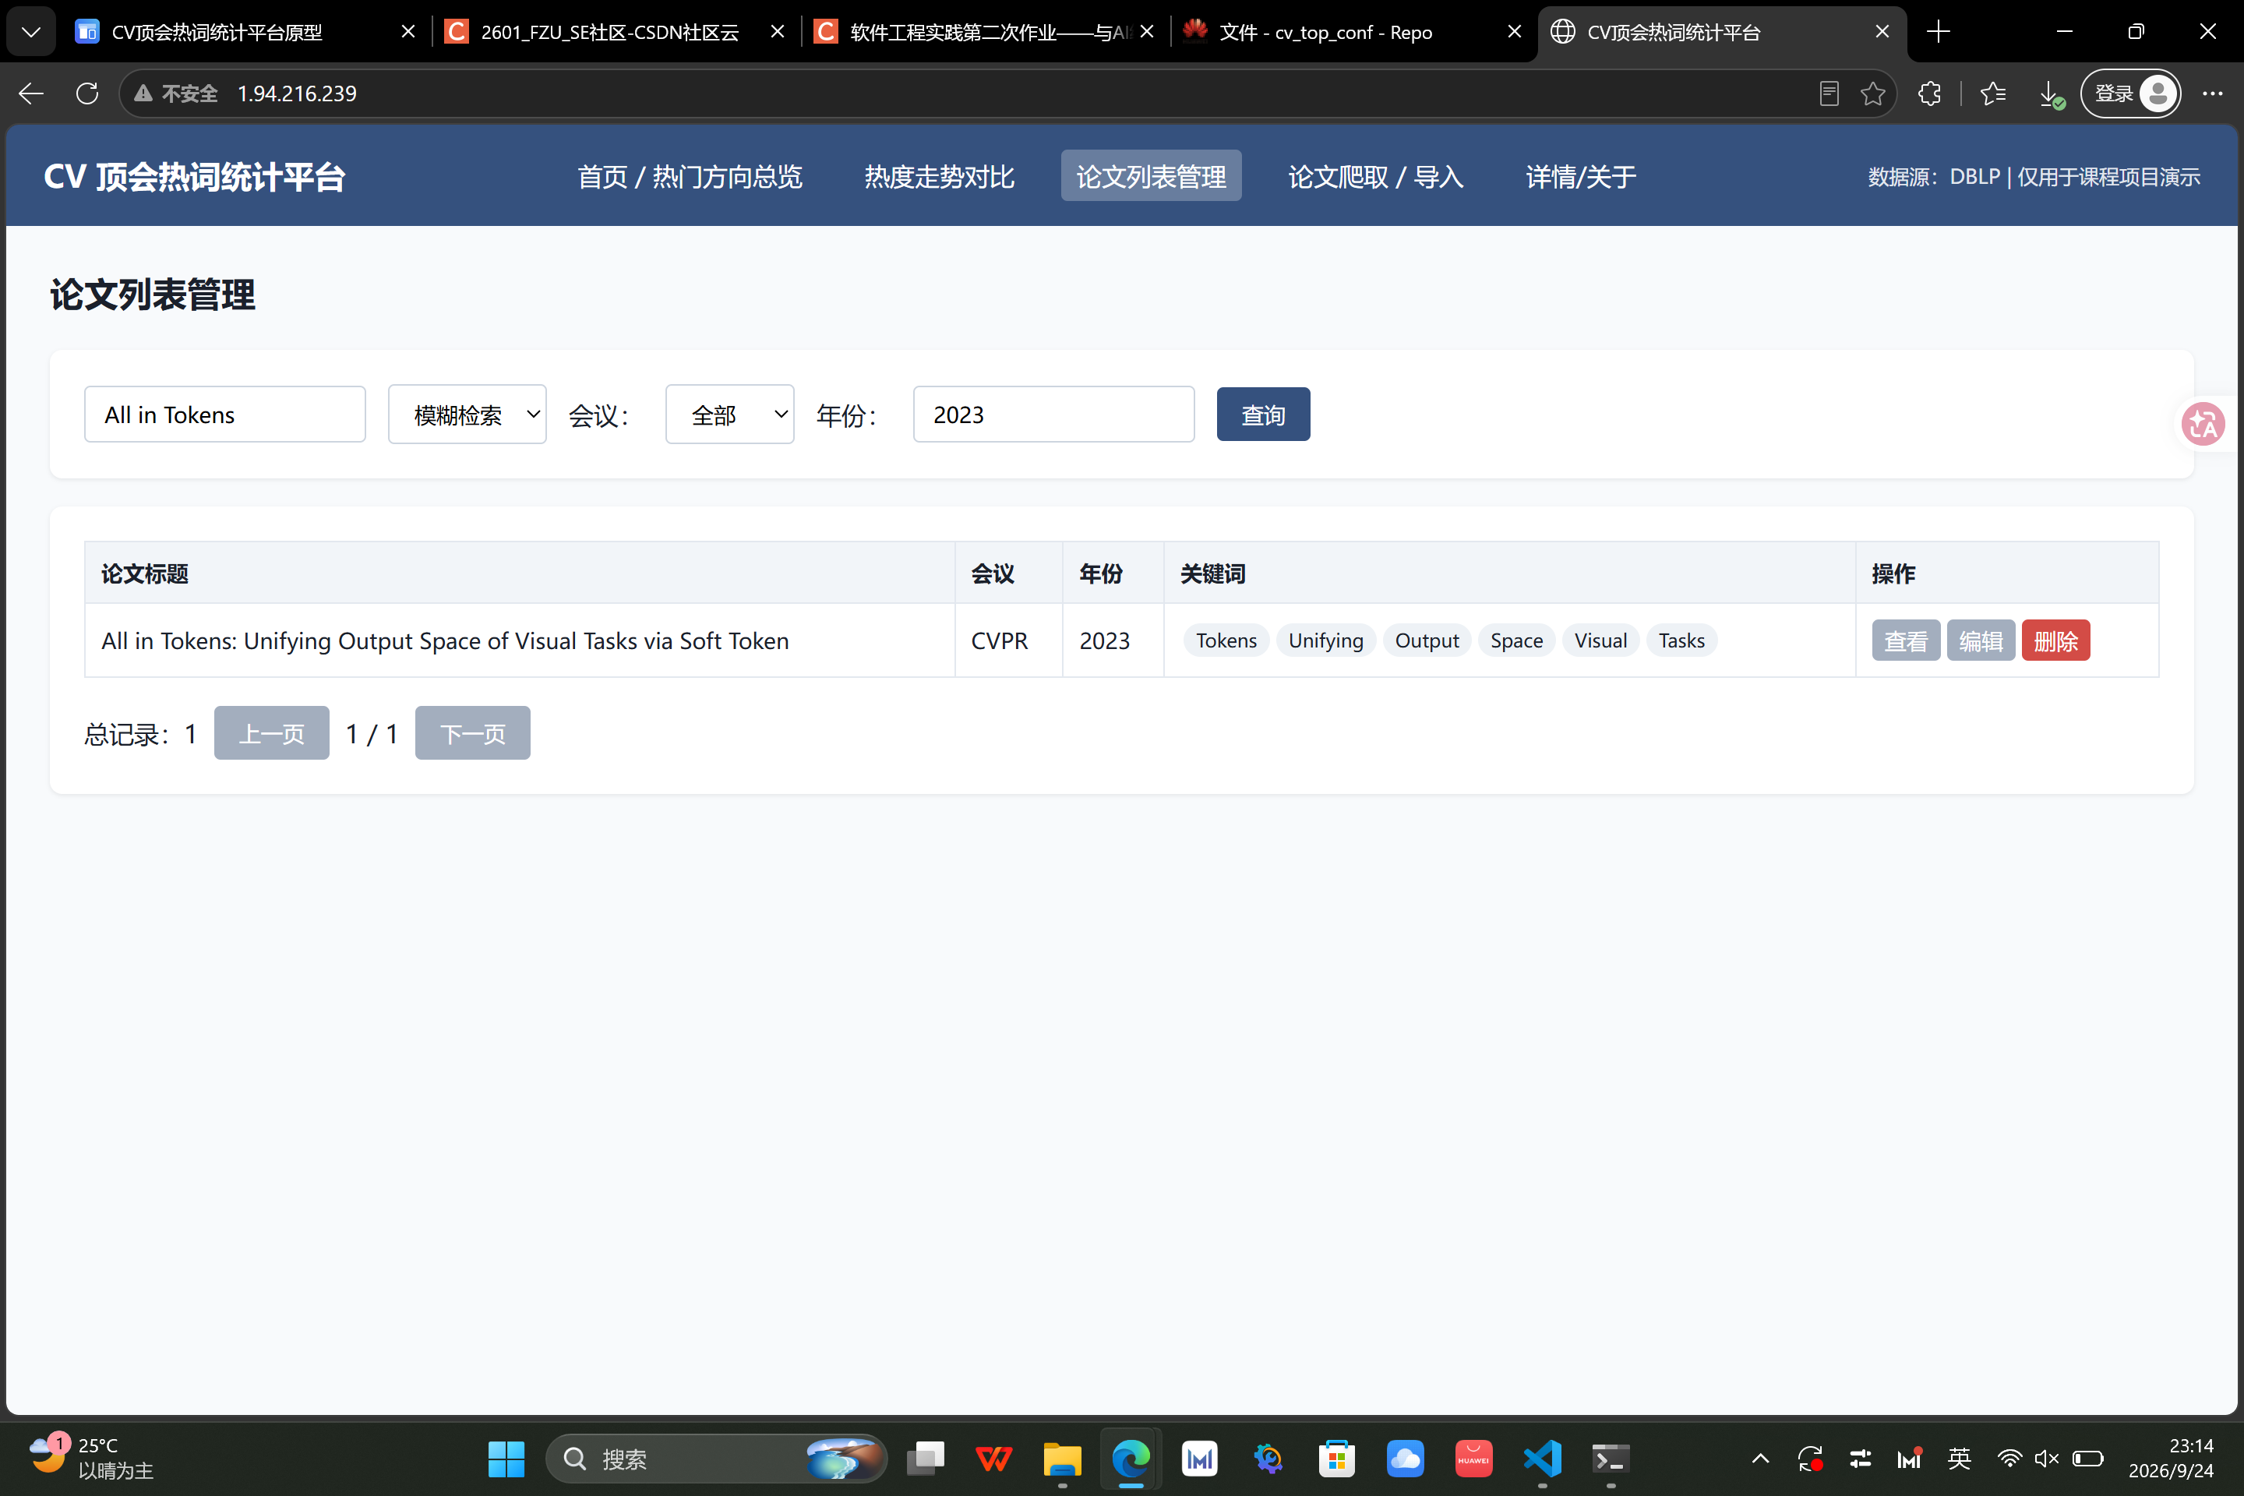Open the favorites list icon
Screen dimensions: 2244x1496
[x=1993, y=93]
